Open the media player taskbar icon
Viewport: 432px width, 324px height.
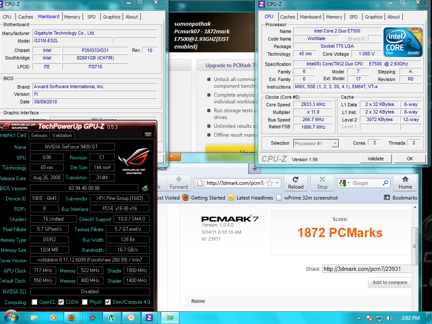(54, 318)
